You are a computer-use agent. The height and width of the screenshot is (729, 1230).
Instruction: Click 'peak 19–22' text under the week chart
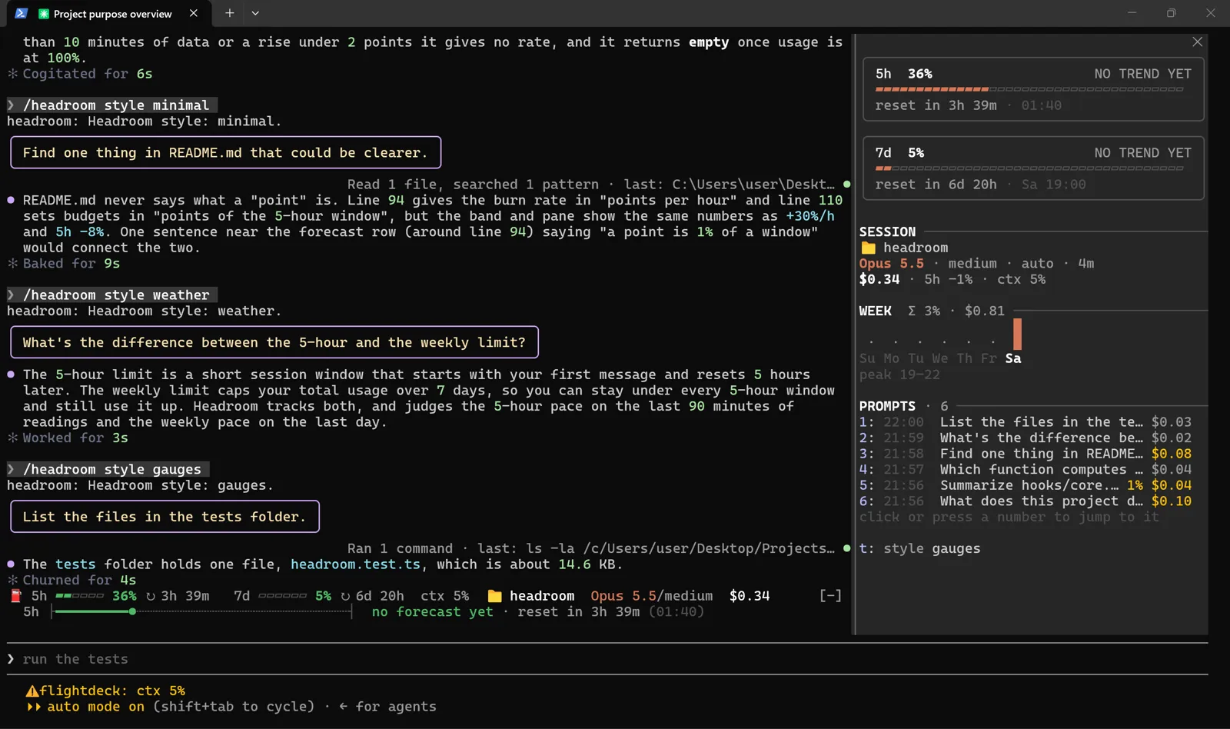[x=899, y=374]
